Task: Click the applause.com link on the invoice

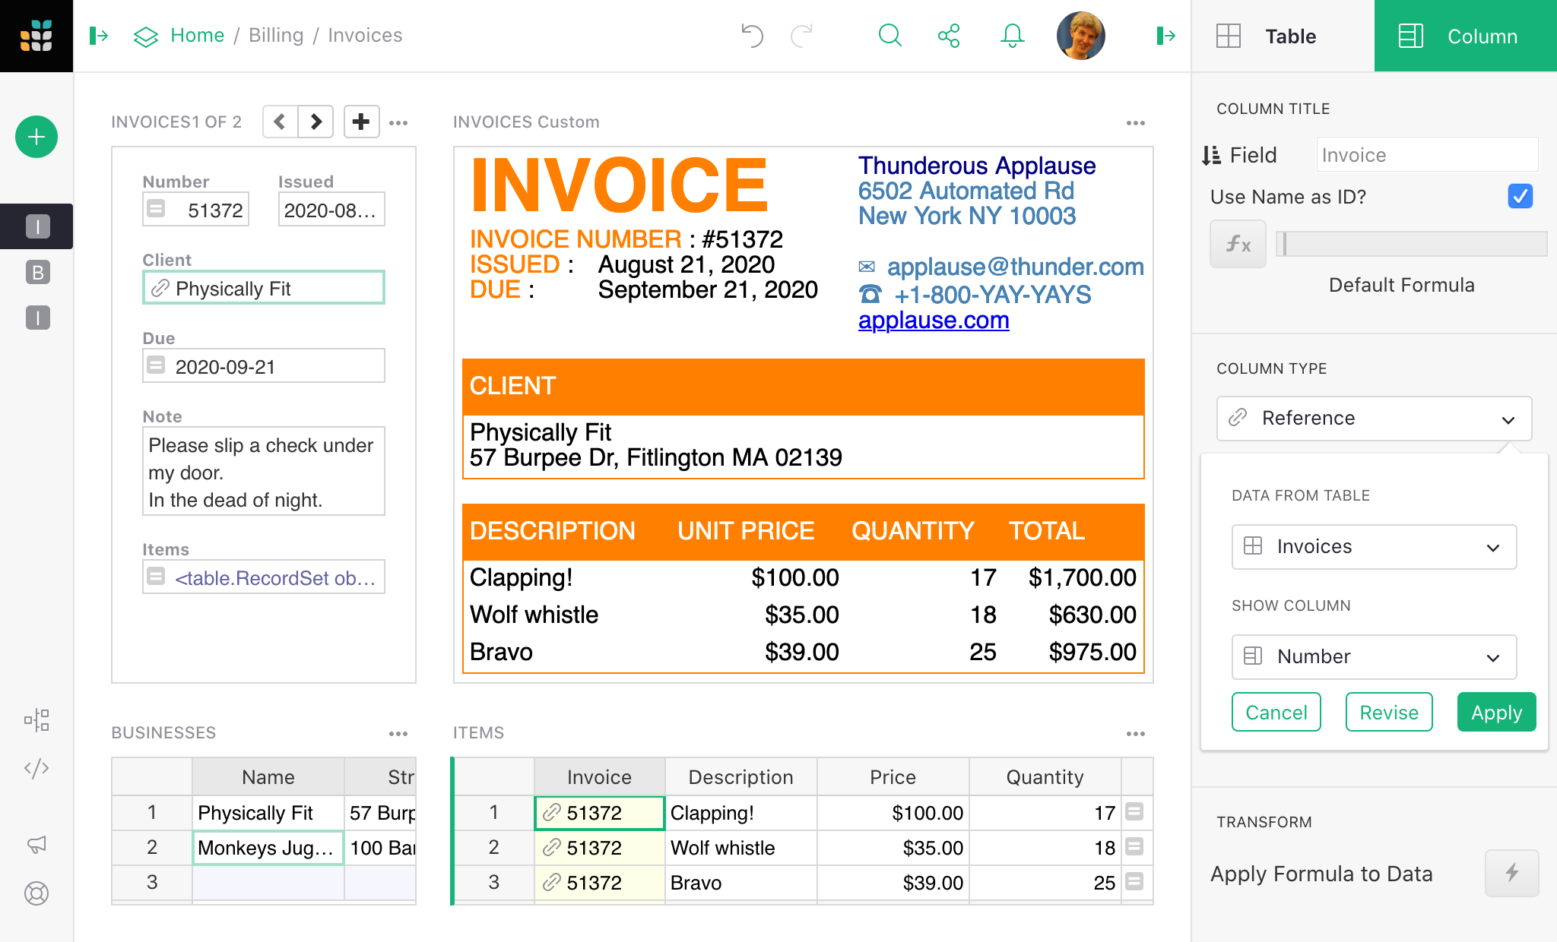Action: point(933,320)
